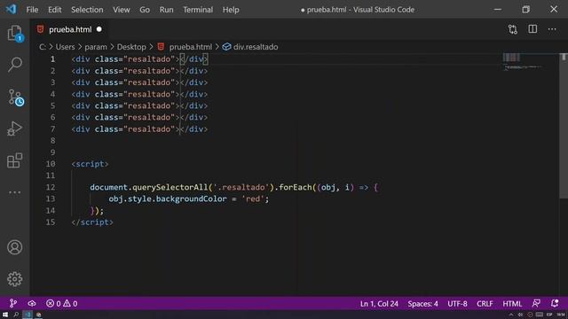Open the File menu

[x=32, y=10]
